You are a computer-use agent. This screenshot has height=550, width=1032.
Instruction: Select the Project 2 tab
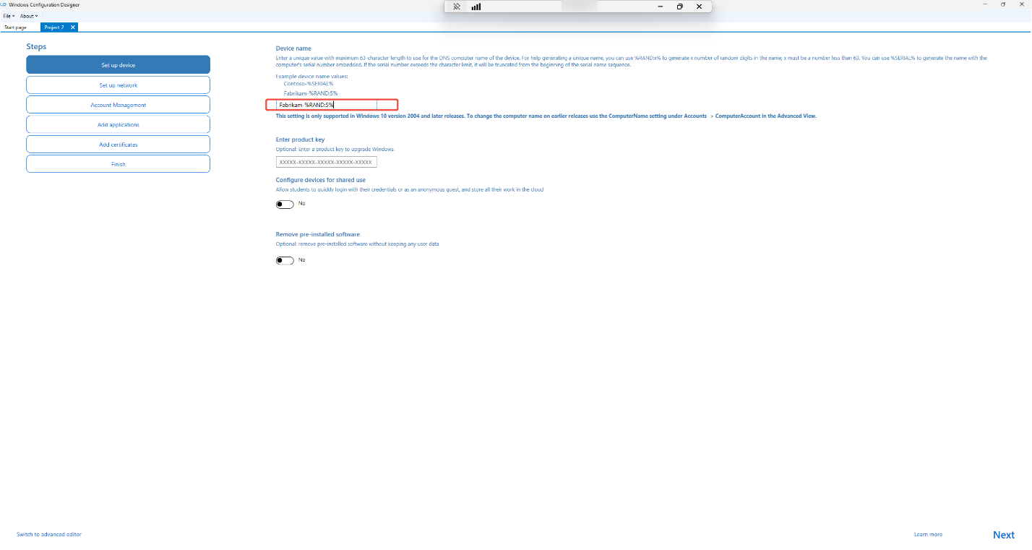pos(54,27)
